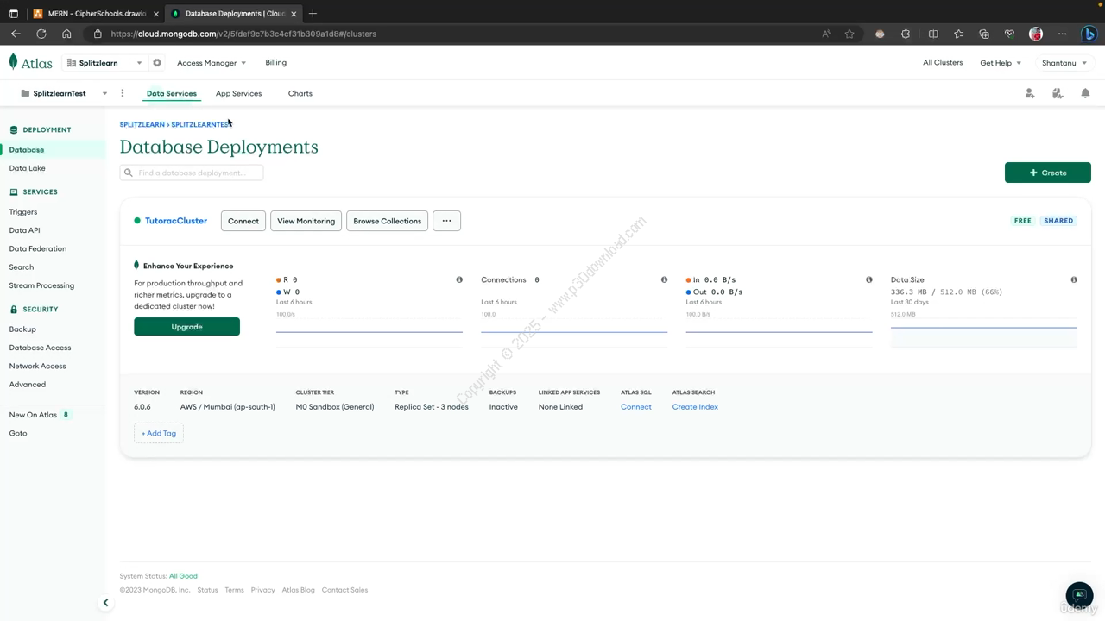The width and height of the screenshot is (1105, 621).
Task: Open browser settings and more menu
Action: (x=1063, y=34)
